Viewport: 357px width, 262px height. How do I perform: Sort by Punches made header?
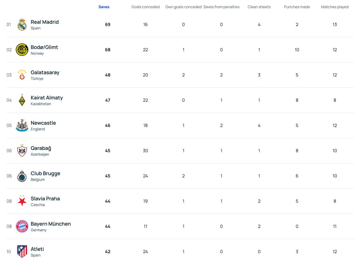[297, 7]
